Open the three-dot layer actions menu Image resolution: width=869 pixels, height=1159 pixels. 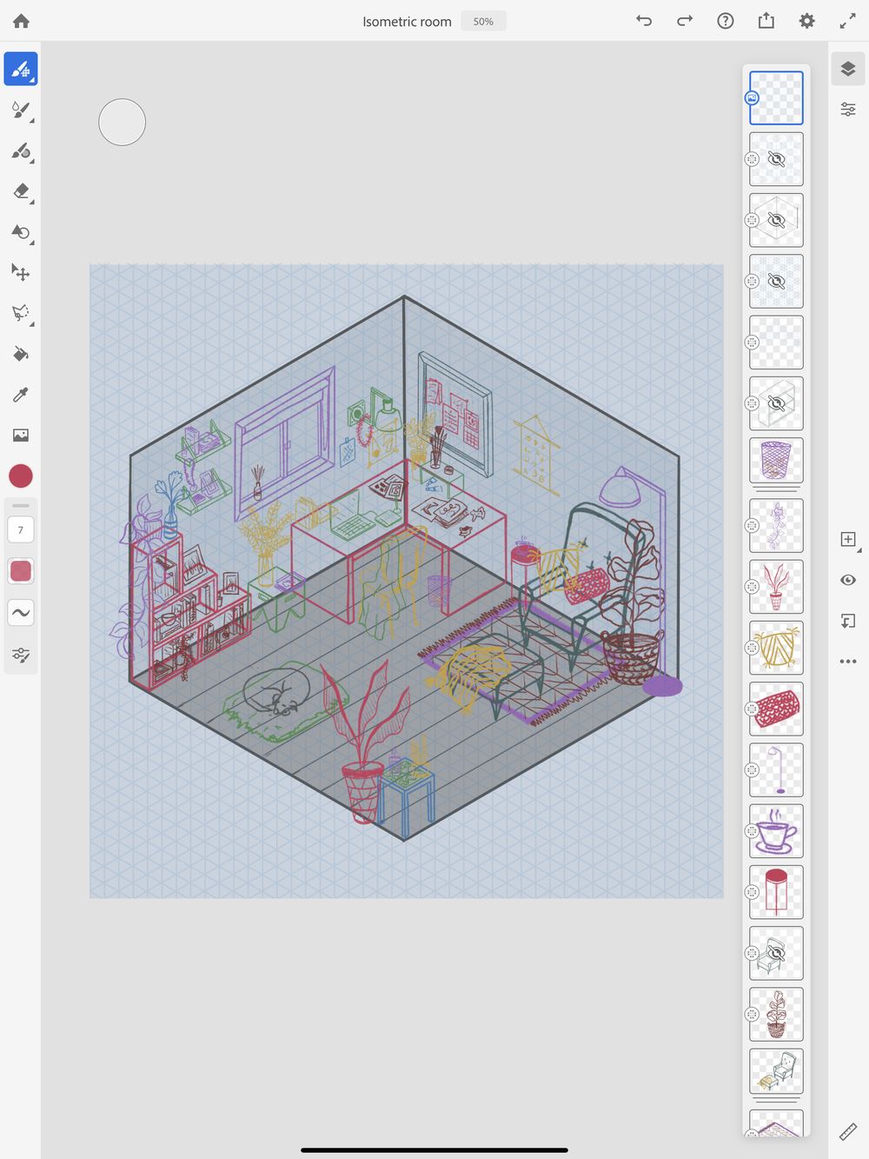coord(848,662)
